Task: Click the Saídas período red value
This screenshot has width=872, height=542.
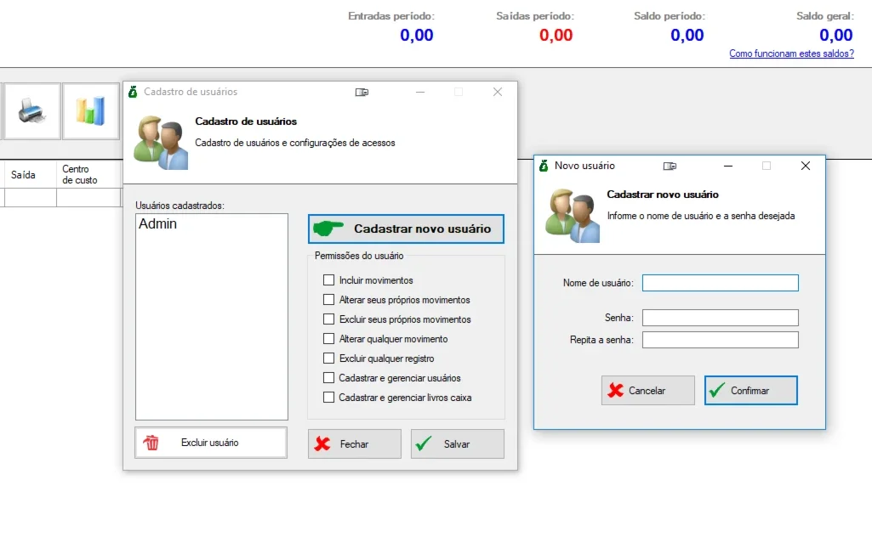Action: pos(556,35)
